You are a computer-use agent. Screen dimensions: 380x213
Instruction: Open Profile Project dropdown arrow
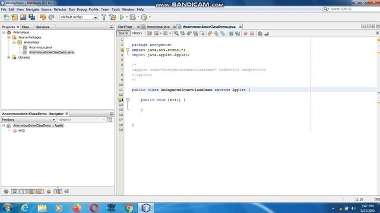coord(150,17)
